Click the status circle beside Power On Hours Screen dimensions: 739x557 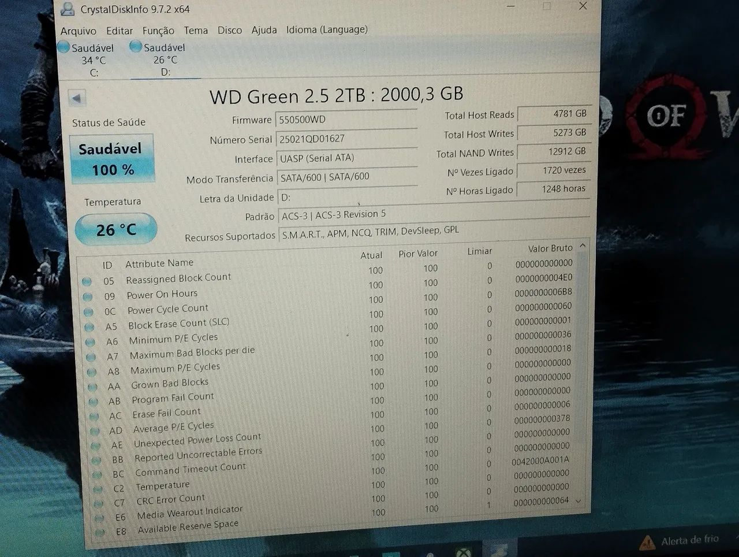88,296
